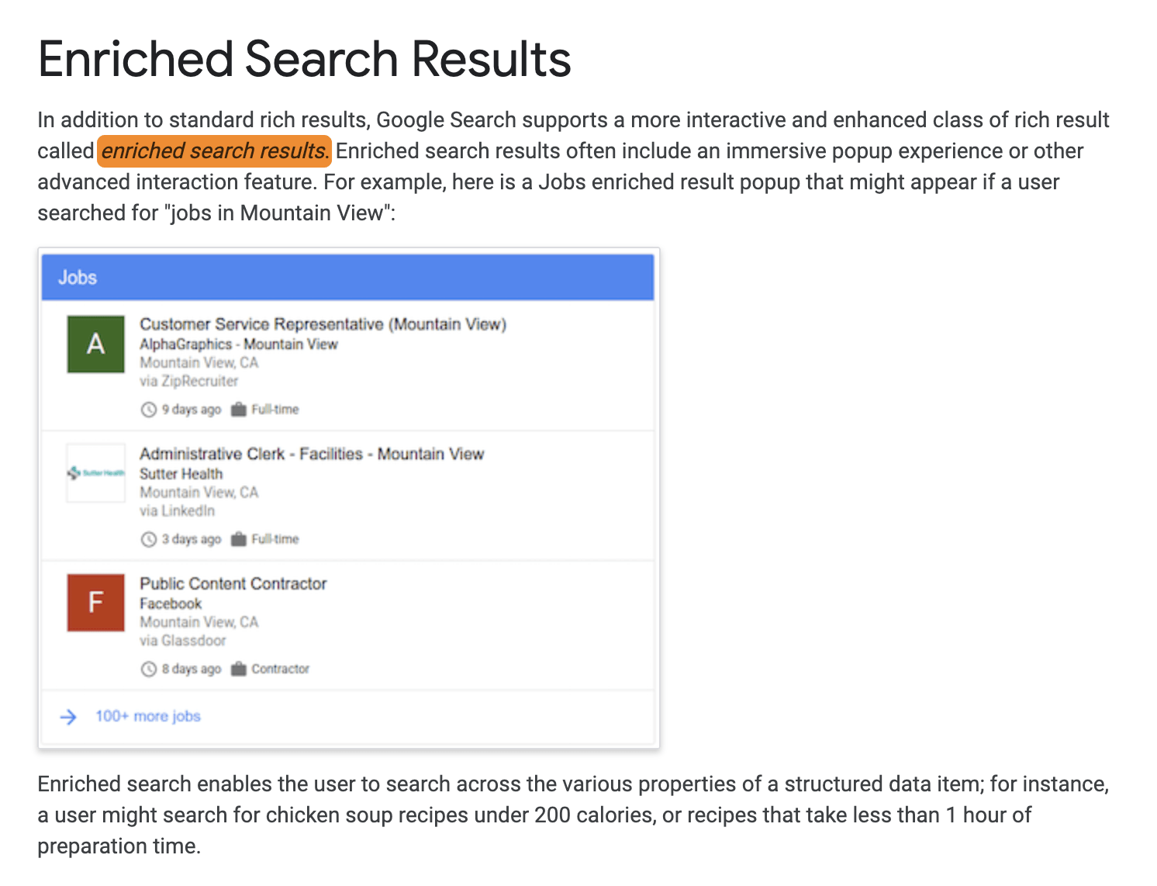Select the Customer Service Representative job listing
This screenshot has height=886, width=1157.
tap(323, 324)
